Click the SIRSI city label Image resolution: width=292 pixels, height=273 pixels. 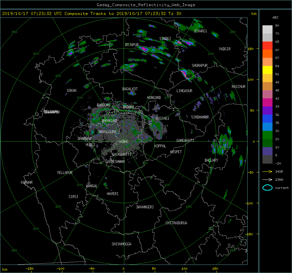click(73, 197)
